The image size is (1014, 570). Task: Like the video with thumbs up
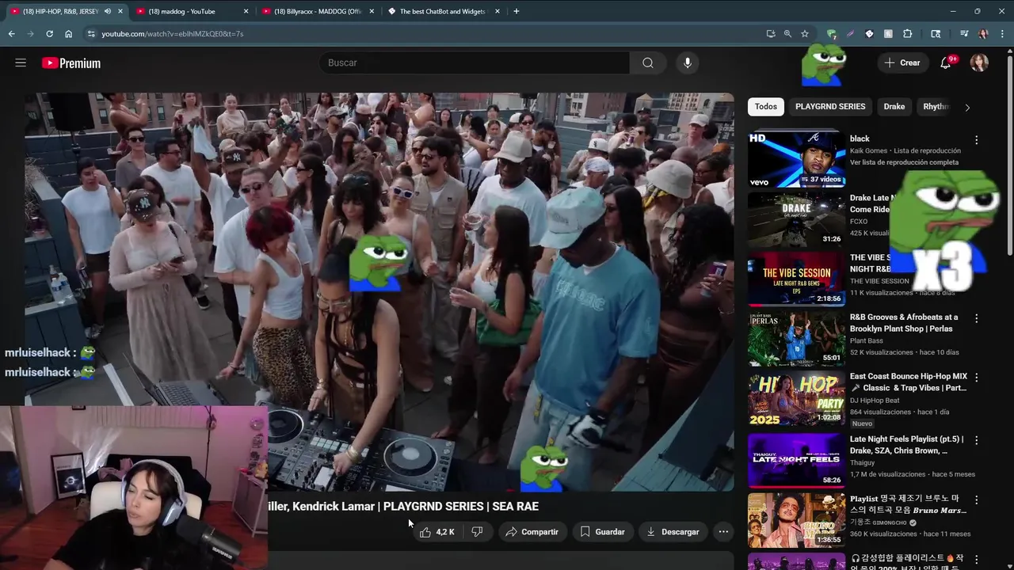tap(437, 532)
